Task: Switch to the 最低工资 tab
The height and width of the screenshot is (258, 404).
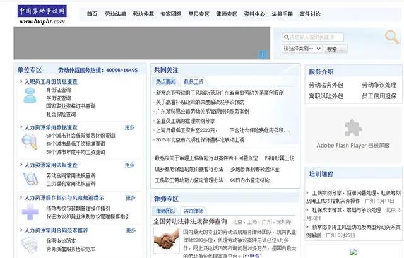Action: click(x=194, y=81)
